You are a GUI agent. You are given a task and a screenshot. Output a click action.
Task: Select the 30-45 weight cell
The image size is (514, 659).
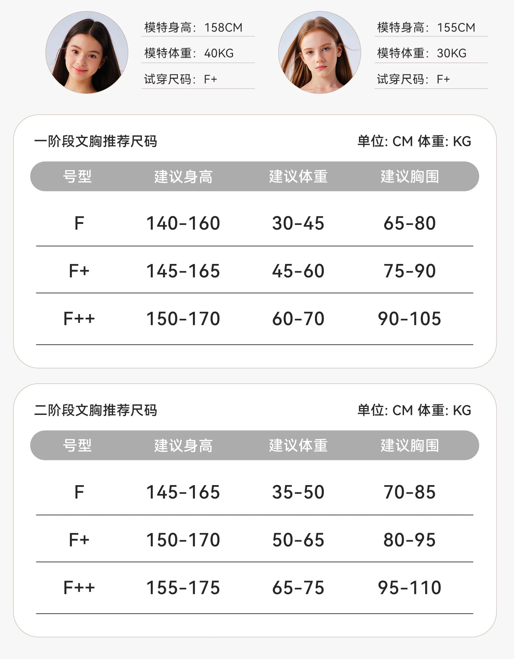tap(298, 223)
